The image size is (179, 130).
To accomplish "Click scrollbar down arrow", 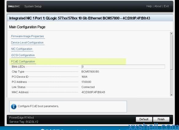I will 171,95.
